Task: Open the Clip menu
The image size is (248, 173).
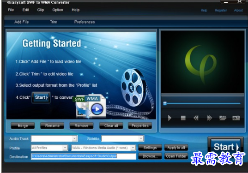Action: click(41, 10)
